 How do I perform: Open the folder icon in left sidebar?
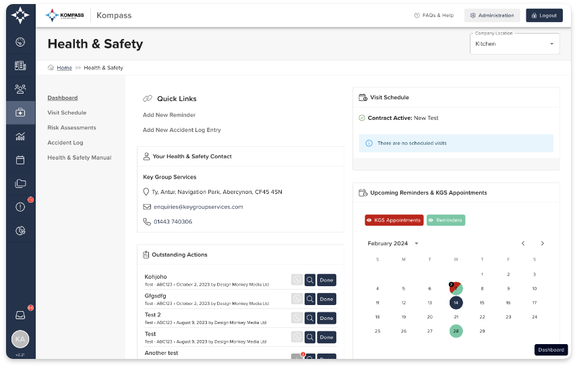pos(20,183)
